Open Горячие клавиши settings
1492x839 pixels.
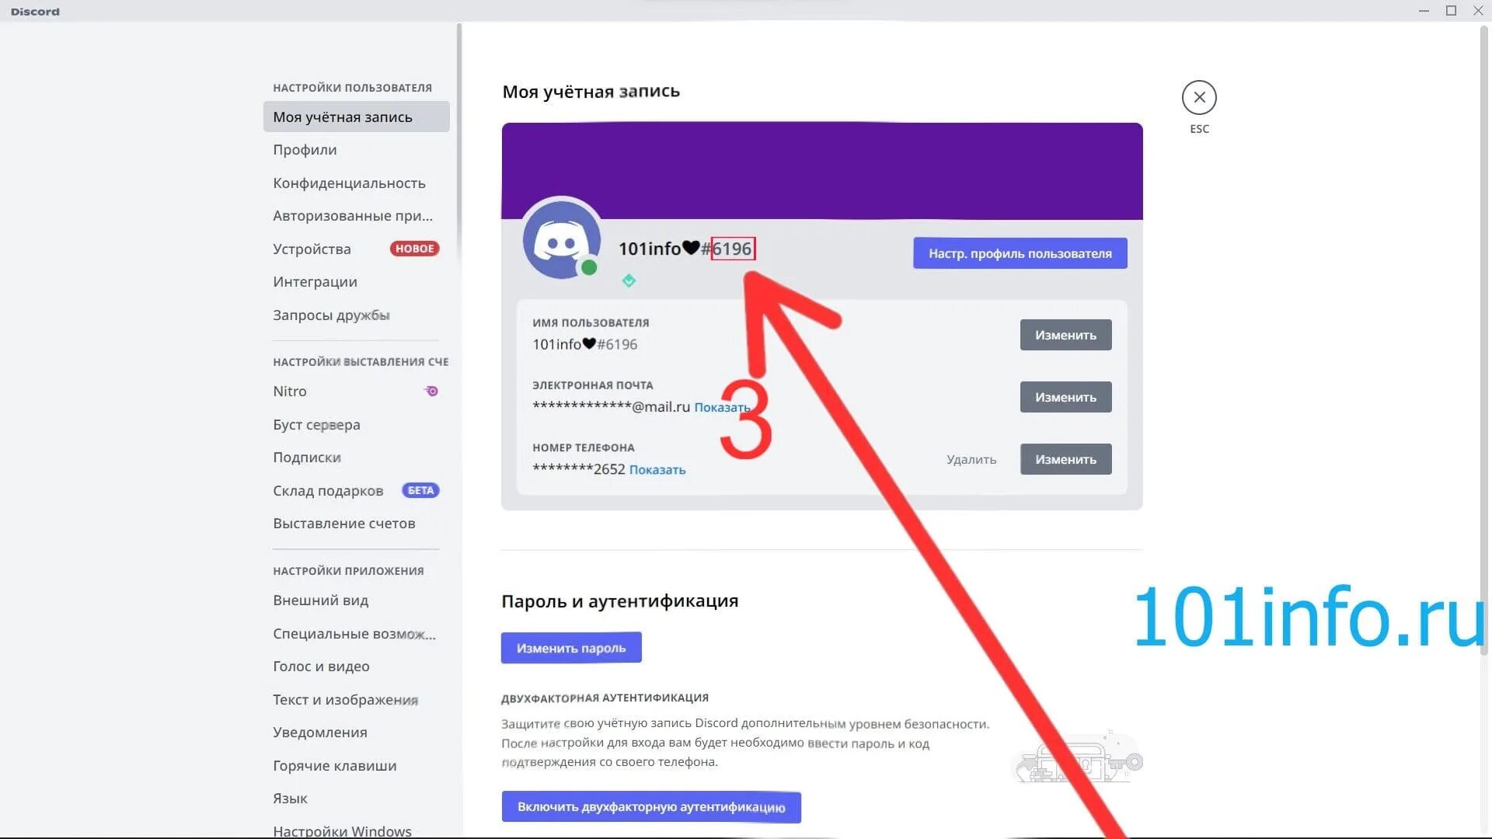356,765
